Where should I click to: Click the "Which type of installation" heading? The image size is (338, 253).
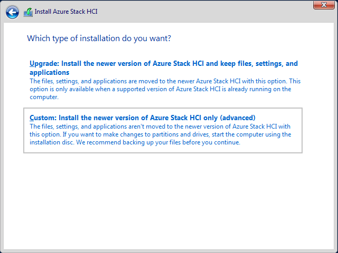99,38
